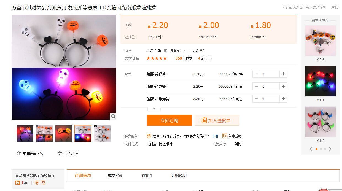
Task: Expand more size options chevron
Action: (x=154, y=108)
